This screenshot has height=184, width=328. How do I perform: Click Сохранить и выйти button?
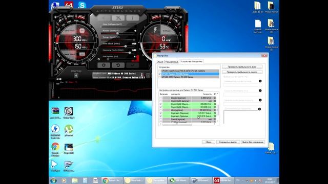(x=228, y=142)
